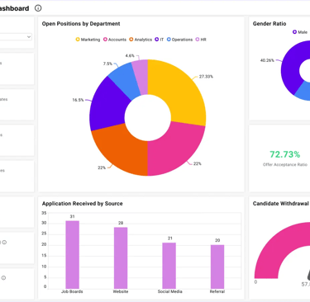Toggle the Accounts legend item
This screenshot has height=302, width=310.
pyautogui.click(x=115, y=40)
